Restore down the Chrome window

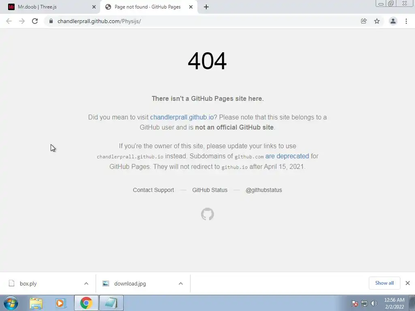pos(391,4)
